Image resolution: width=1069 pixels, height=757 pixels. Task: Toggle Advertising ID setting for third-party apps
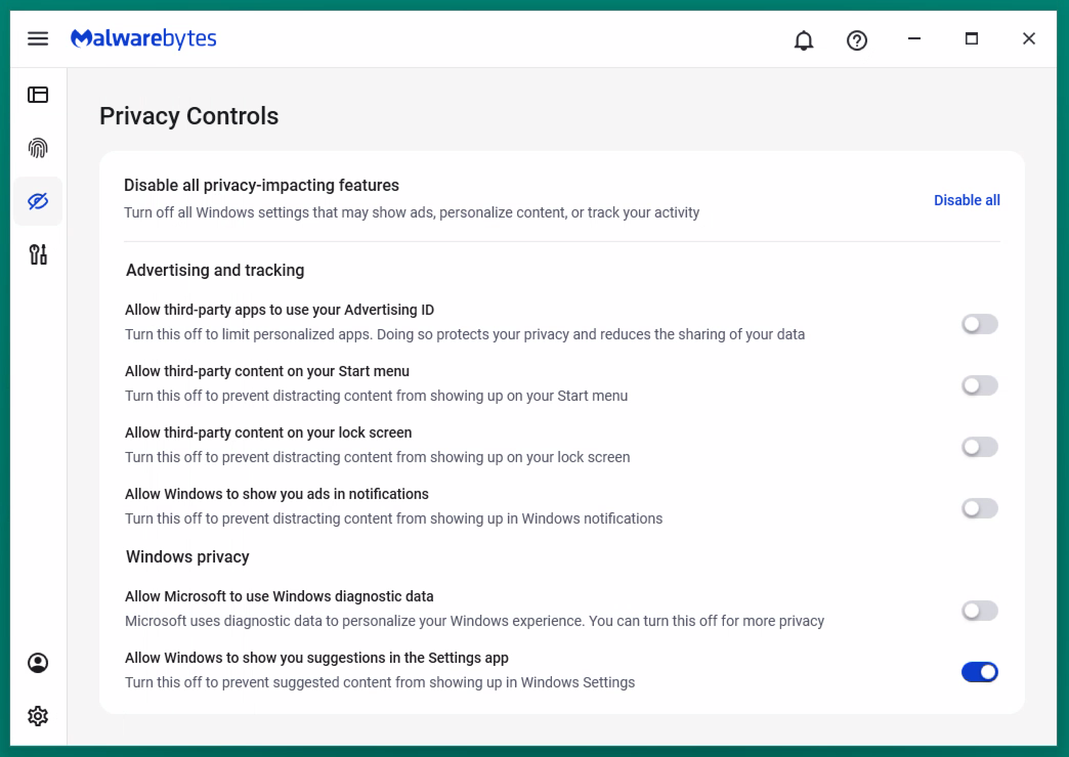[979, 324]
